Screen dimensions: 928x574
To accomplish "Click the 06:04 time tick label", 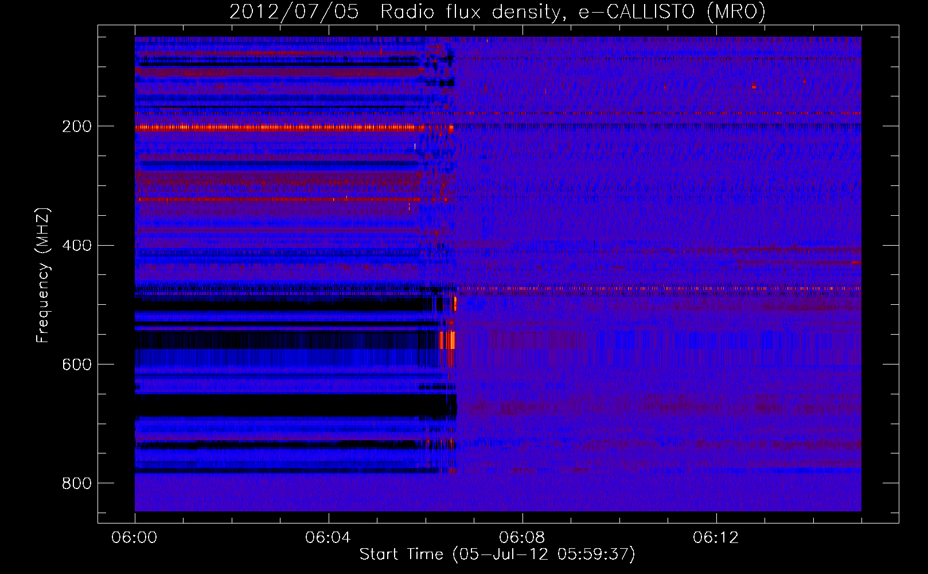I will pyautogui.click(x=329, y=538).
